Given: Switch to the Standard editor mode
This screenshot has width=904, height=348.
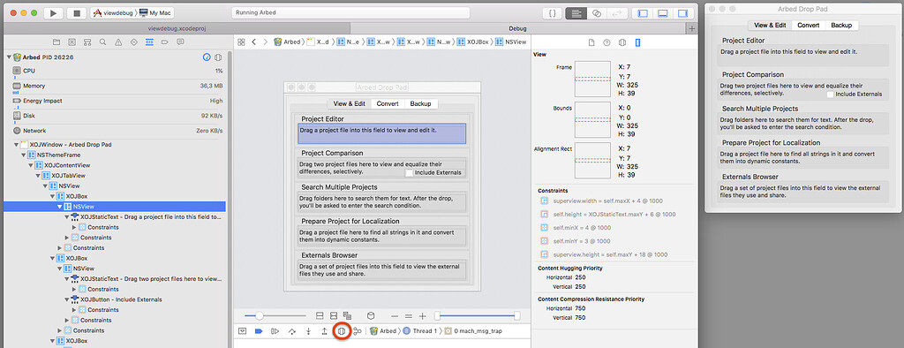Looking at the screenshot, I should pyautogui.click(x=576, y=13).
